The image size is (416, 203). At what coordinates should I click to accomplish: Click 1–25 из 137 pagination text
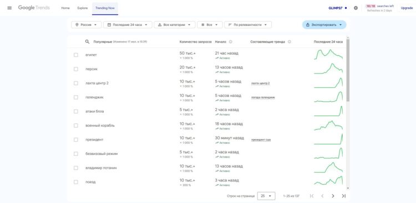tap(291, 196)
